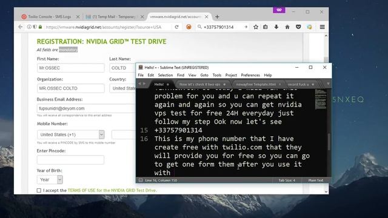The image size is (388, 218).
Task: Click the browser back arrow
Action: [21, 27]
